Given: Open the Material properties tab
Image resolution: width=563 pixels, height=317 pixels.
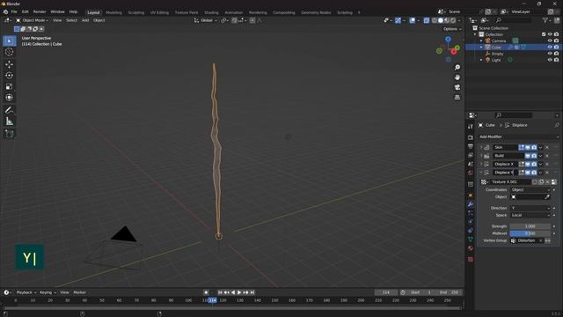Looking at the screenshot, I should tap(471, 248).
